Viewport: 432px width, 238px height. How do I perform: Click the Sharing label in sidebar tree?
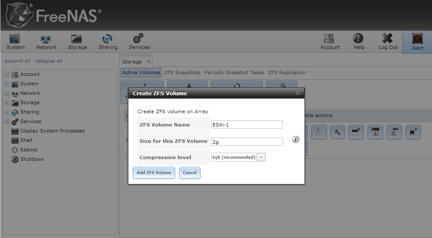tap(30, 112)
